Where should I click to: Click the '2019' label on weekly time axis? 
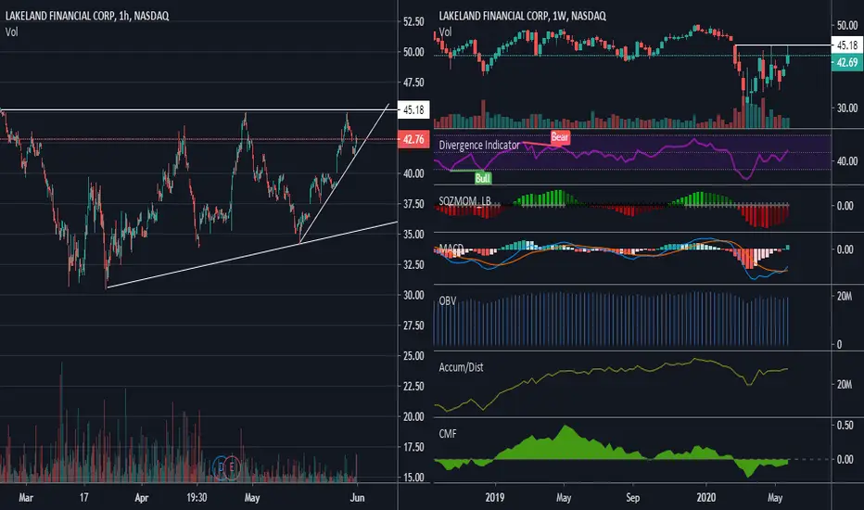[x=495, y=497]
